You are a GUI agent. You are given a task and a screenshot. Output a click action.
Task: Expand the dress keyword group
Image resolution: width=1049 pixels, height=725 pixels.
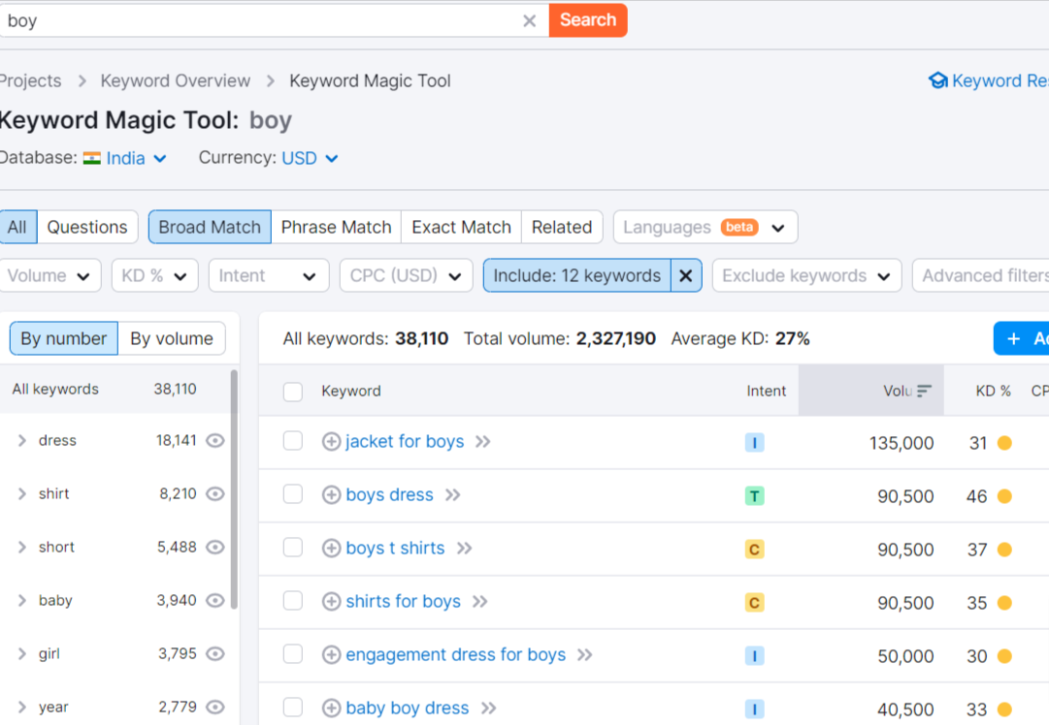tap(22, 440)
